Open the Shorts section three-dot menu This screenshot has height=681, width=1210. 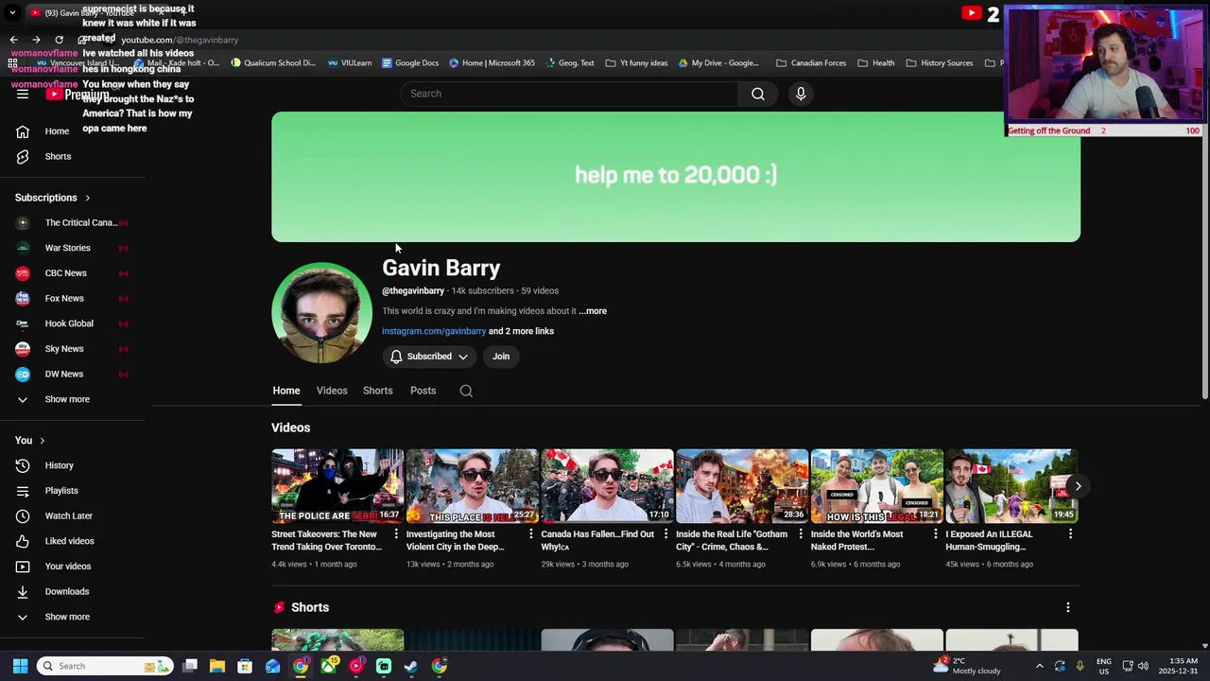[x=1068, y=607]
